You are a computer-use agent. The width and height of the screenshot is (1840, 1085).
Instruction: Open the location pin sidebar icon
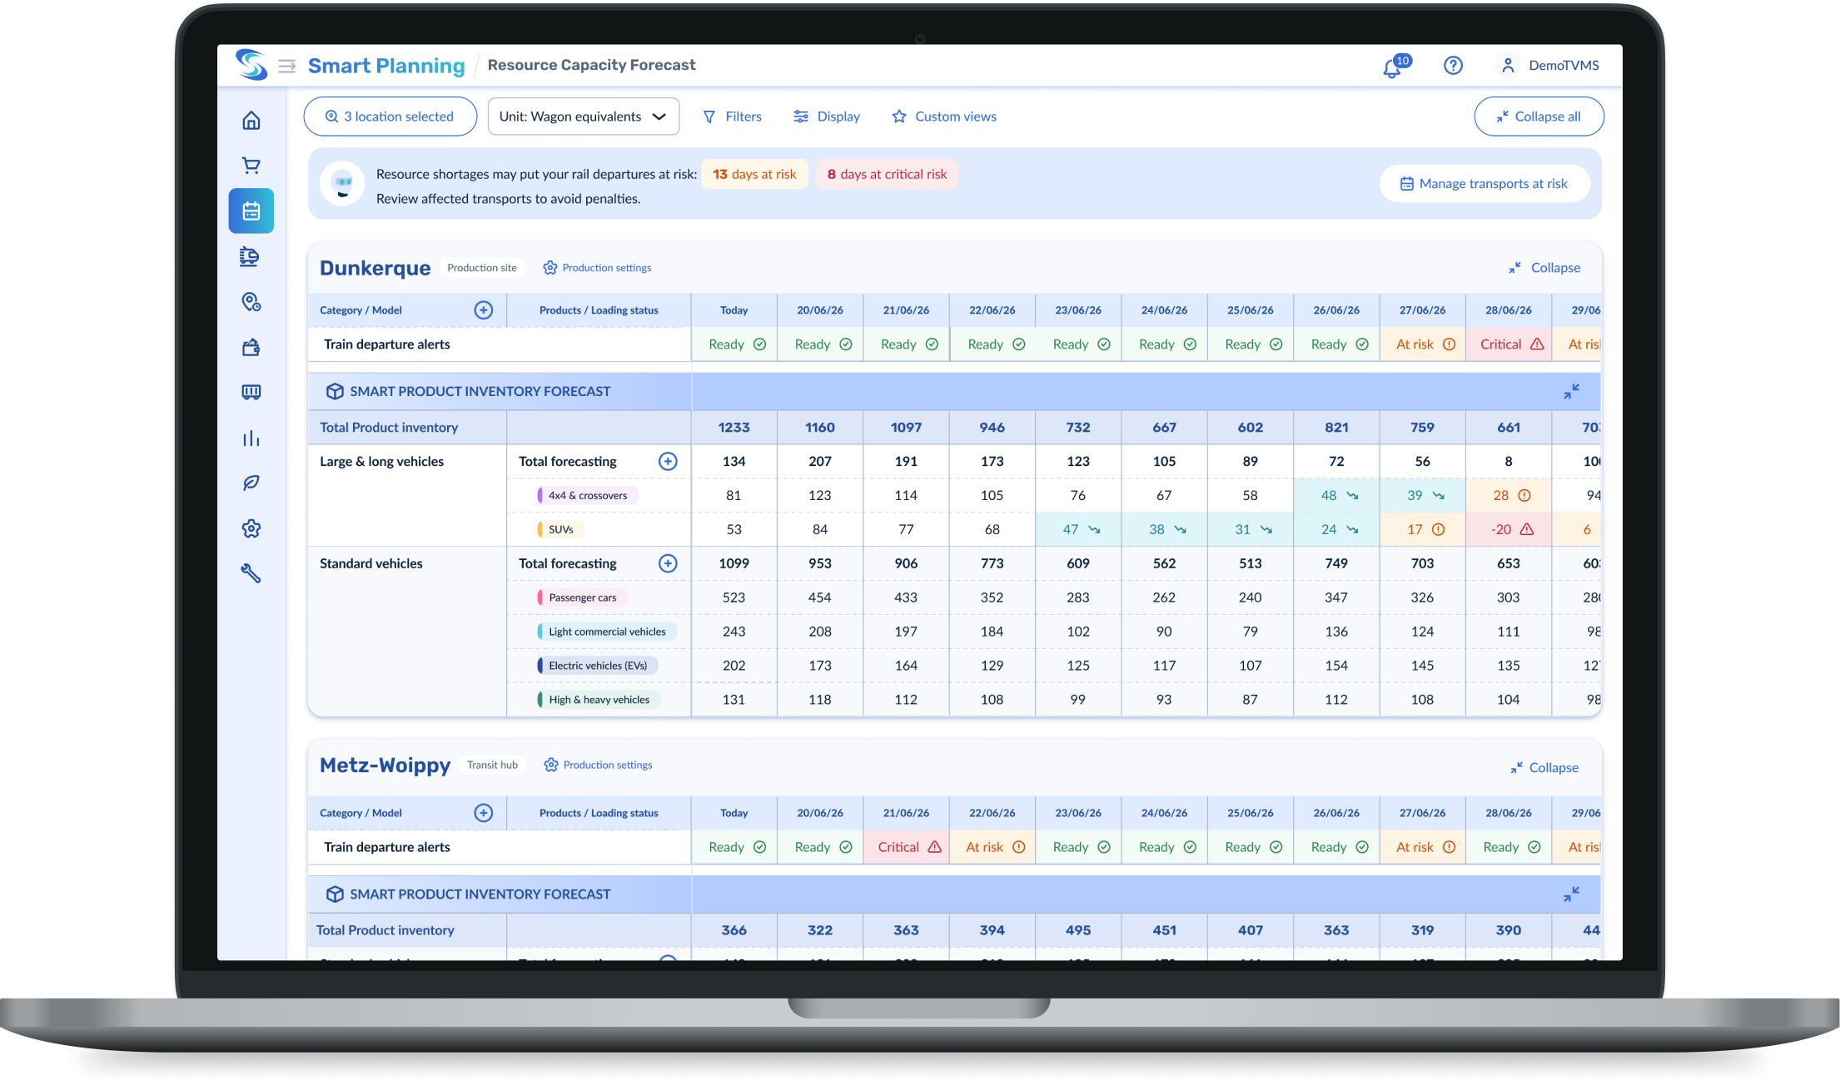pyautogui.click(x=251, y=301)
